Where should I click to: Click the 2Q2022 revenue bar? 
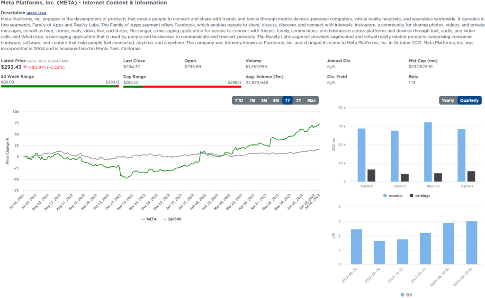click(361, 155)
